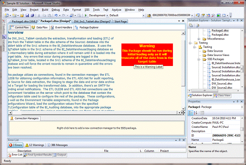
Task: Click the Navigate Backward toolbar icon
Action: tap(72, 15)
